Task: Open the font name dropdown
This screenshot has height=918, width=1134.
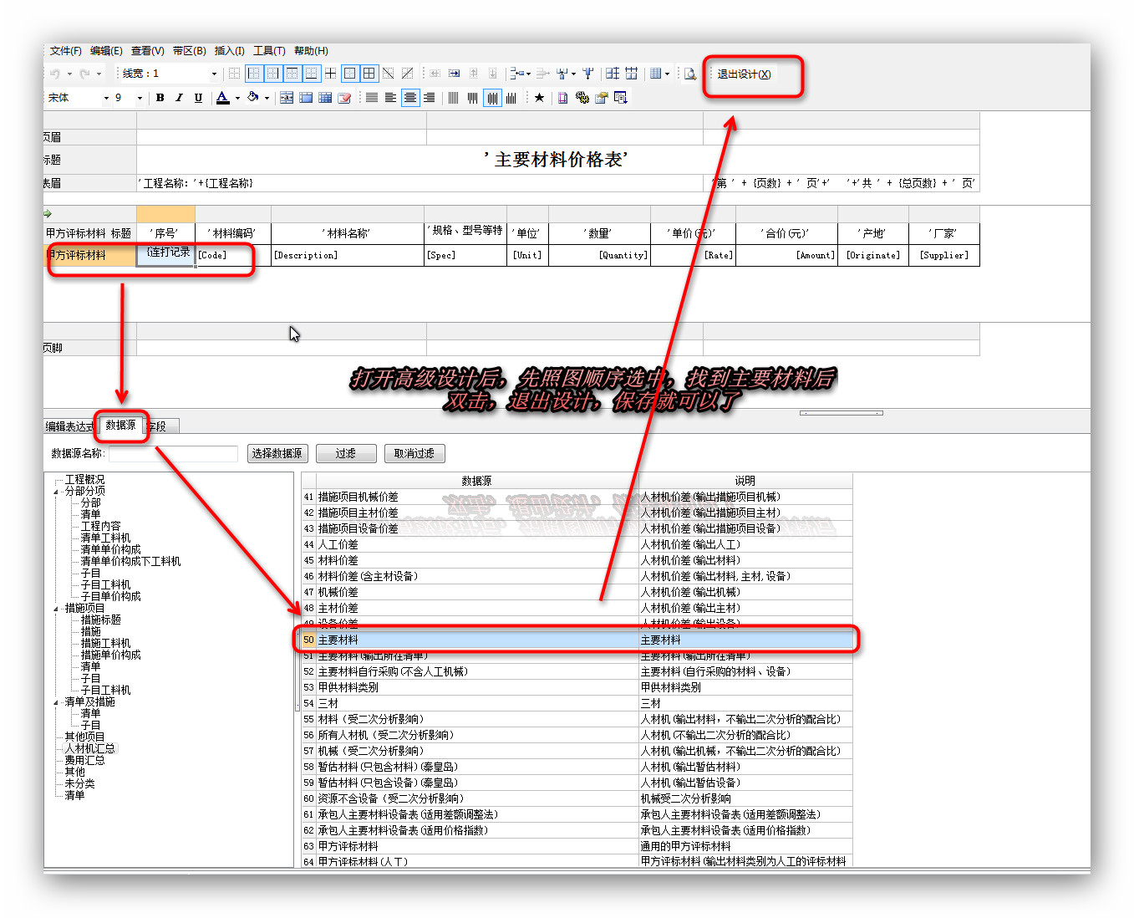Action: click(106, 98)
